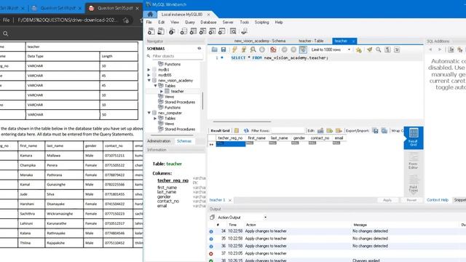The width and height of the screenshot is (466, 262).
Task: Click the insert new row icon
Action: pyautogui.click(x=330, y=131)
